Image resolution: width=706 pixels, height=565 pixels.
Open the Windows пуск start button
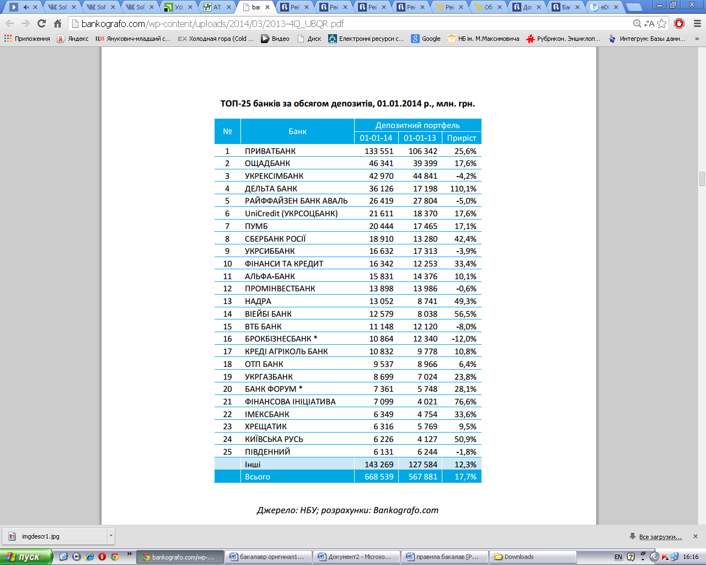[26, 557]
